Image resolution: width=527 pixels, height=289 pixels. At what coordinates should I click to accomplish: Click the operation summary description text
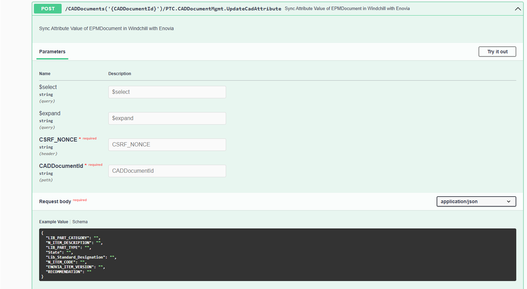point(106,28)
